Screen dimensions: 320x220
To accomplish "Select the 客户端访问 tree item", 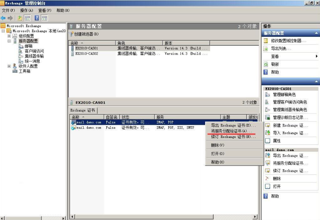I will (34, 51).
